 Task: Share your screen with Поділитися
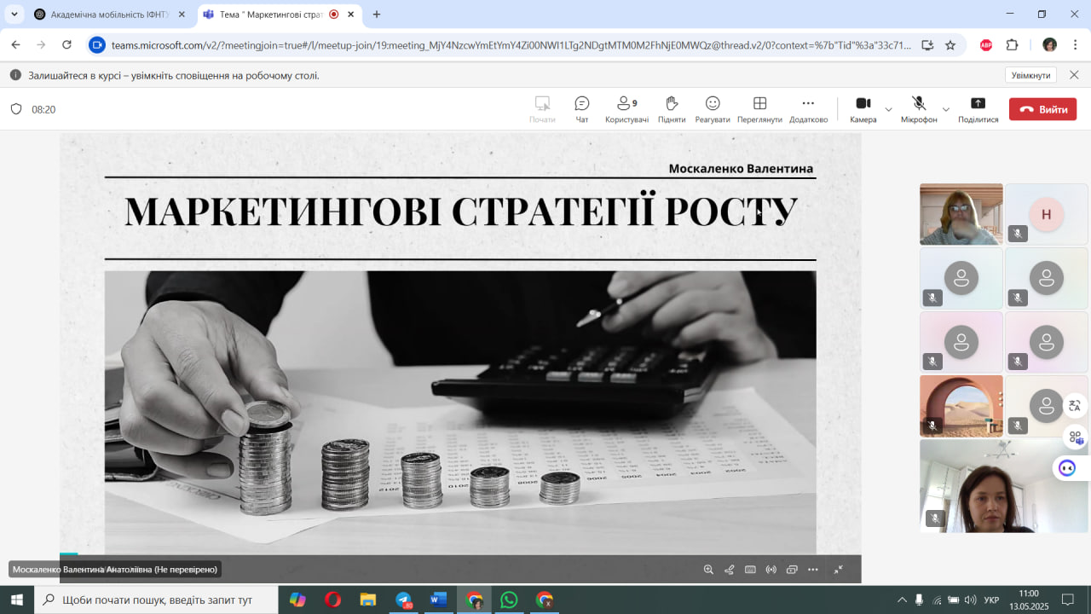point(978,108)
